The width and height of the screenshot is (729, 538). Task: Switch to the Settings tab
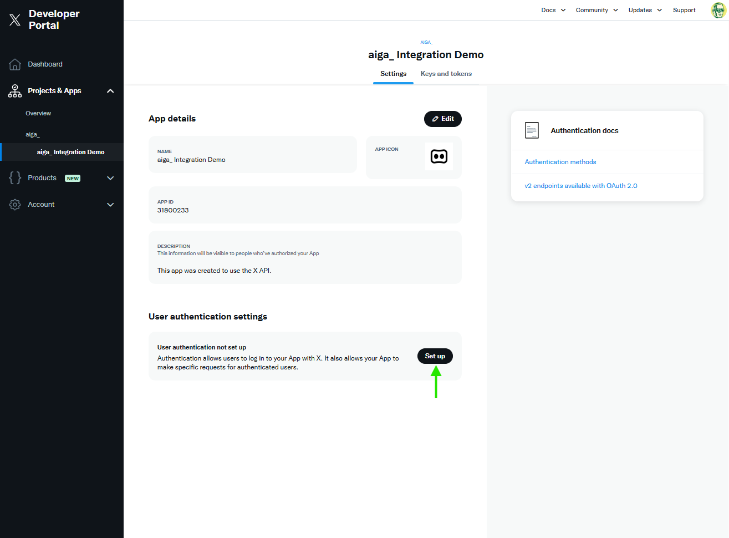click(393, 74)
